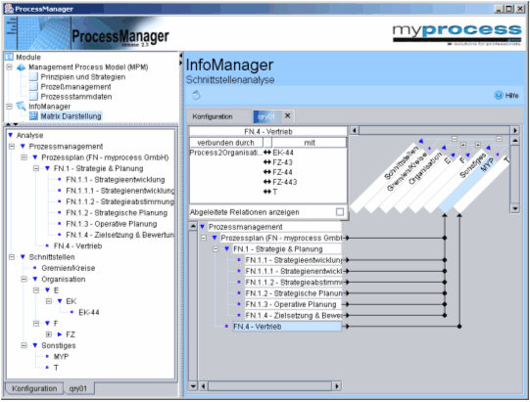
Task: Select FN.1.4 - Zielsetzung & Bewertung matrix row
Action: point(293,316)
